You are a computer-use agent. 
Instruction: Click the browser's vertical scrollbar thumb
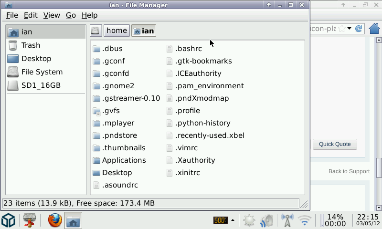(x=379, y=167)
